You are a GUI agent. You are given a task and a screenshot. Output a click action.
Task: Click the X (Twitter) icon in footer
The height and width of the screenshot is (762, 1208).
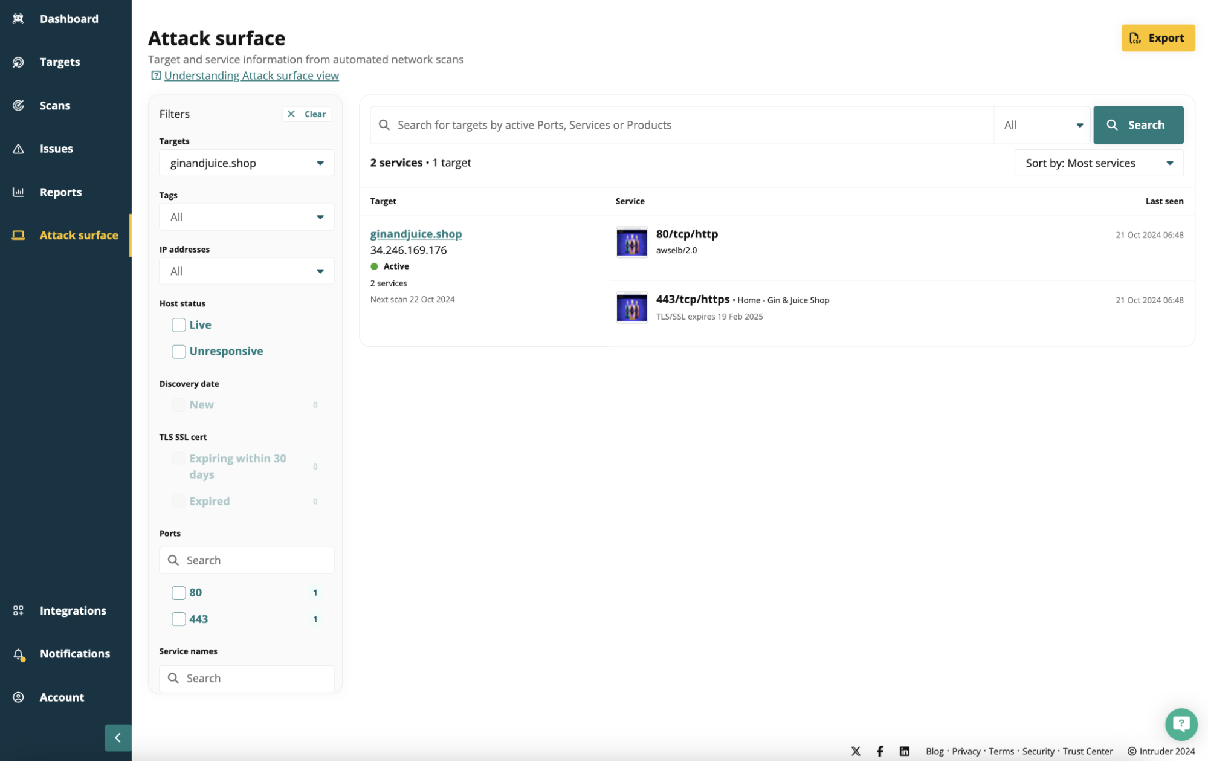(855, 751)
